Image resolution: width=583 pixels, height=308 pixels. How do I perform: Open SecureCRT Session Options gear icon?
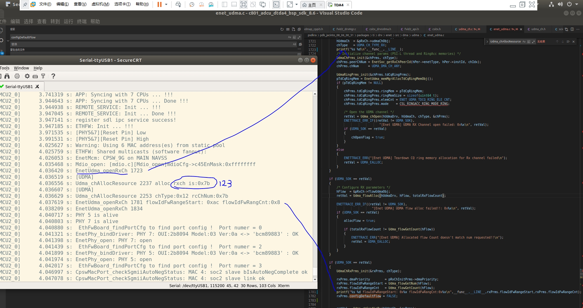(27, 76)
